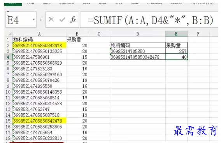
Task: Select cell D3 with 36985214705850
Action: pyautogui.click(x=138, y=51)
